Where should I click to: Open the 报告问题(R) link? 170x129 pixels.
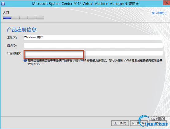[x=159, y=13]
